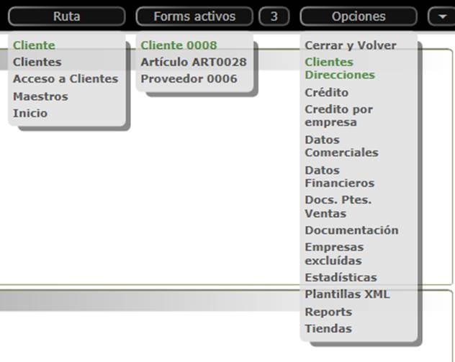Open Docs. Ptes. Ventas option
455x362 pixels.
point(338,207)
